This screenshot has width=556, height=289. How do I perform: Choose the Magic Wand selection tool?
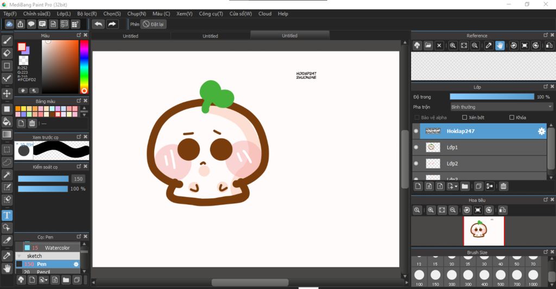pyautogui.click(x=7, y=174)
